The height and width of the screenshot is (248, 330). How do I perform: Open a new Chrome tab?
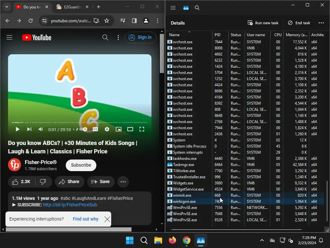[x=99, y=7]
